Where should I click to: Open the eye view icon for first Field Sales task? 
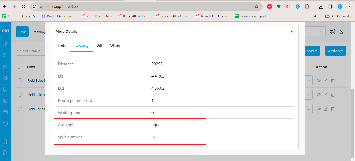click(x=319, y=80)
